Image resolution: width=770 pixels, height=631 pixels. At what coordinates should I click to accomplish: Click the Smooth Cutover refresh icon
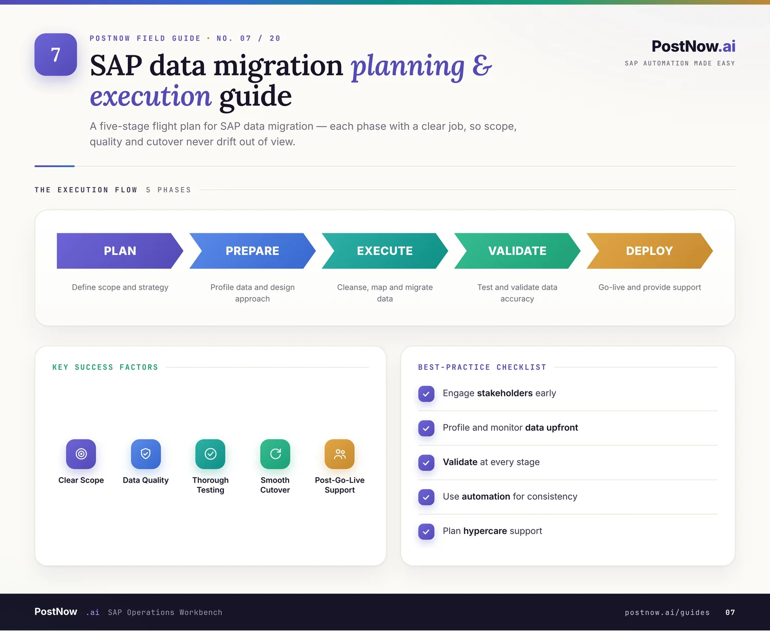point(275,454)
